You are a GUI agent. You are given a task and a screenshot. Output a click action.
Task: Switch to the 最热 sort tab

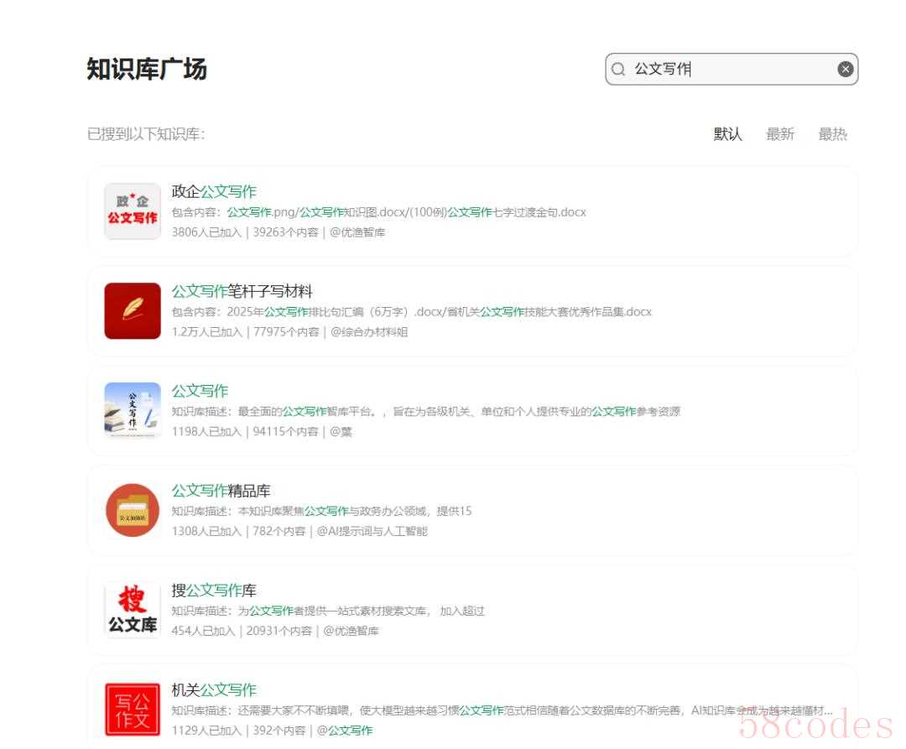(832, 134)
